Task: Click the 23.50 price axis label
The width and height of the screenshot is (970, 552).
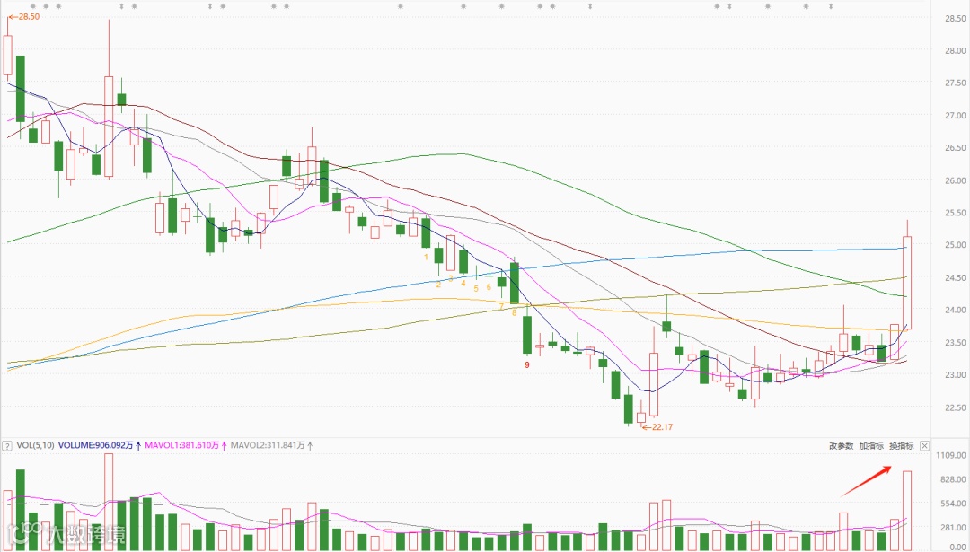Action: point(955,343)
